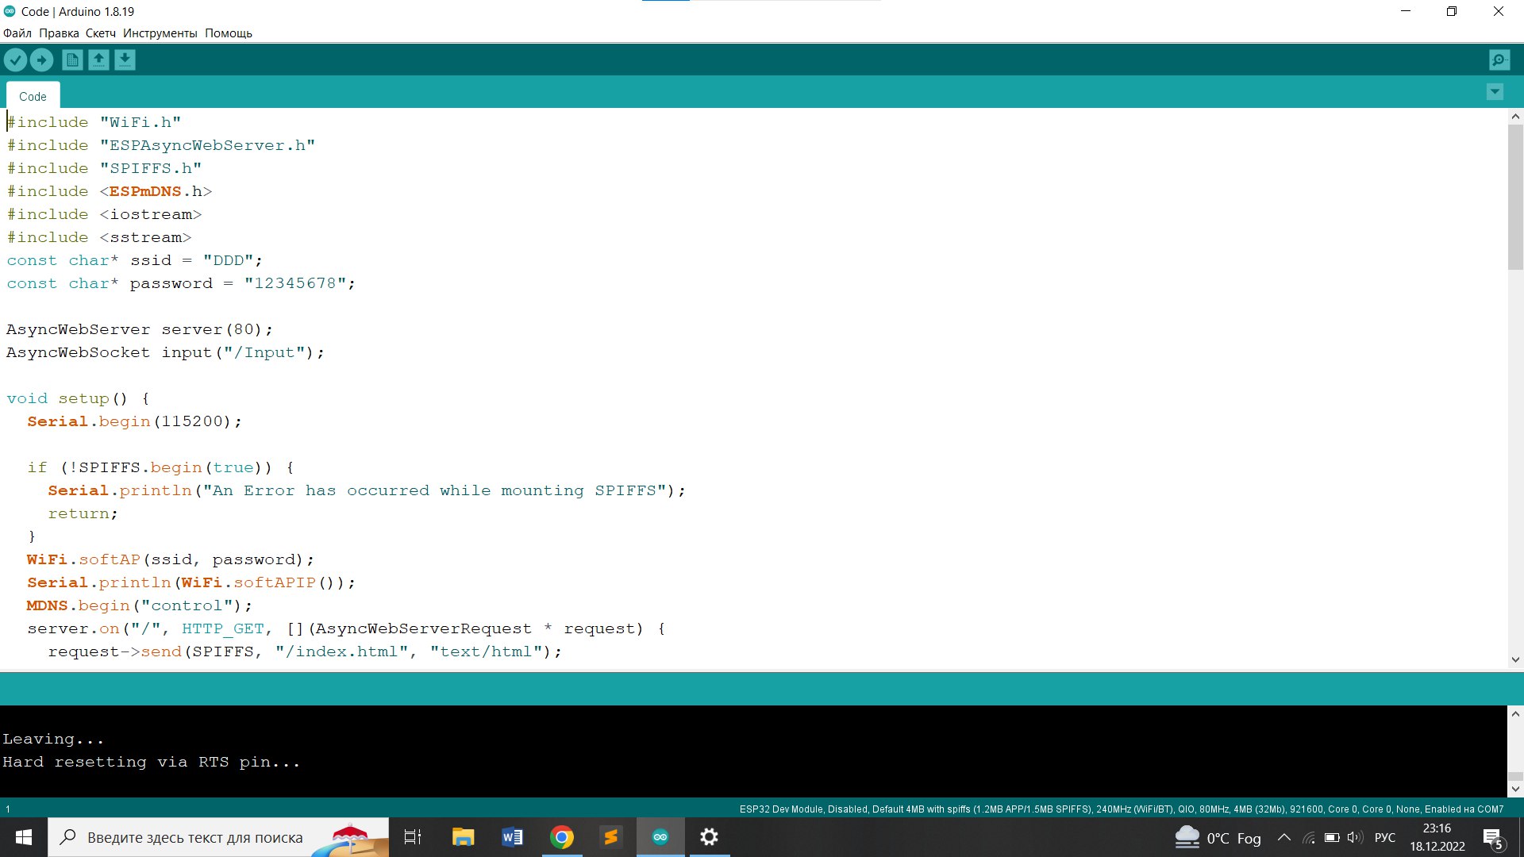The width and height of the screenshot is (1524, 857).
Task: Open Microsoft Word from the taskbar
Action: point(512,837)
